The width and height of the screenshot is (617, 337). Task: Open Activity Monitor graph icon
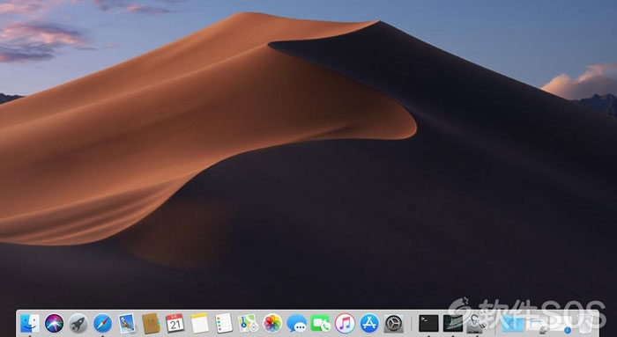453,323
